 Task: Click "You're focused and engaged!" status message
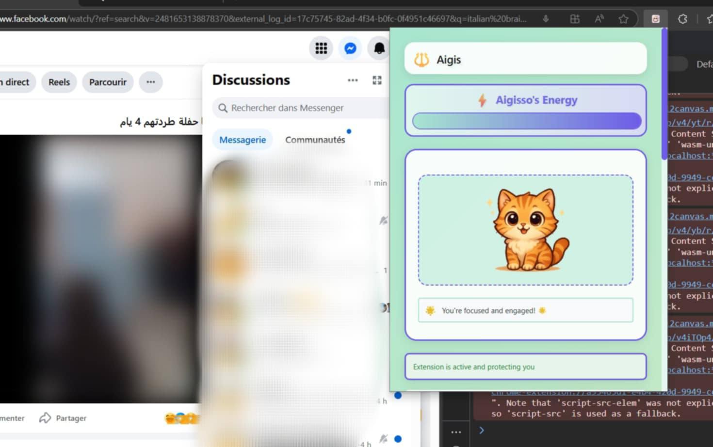click(x=526, y=310)
